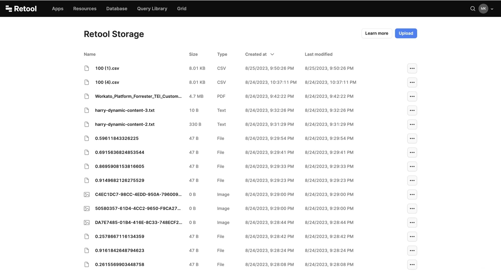Sort by Type column header

[222, 54]
